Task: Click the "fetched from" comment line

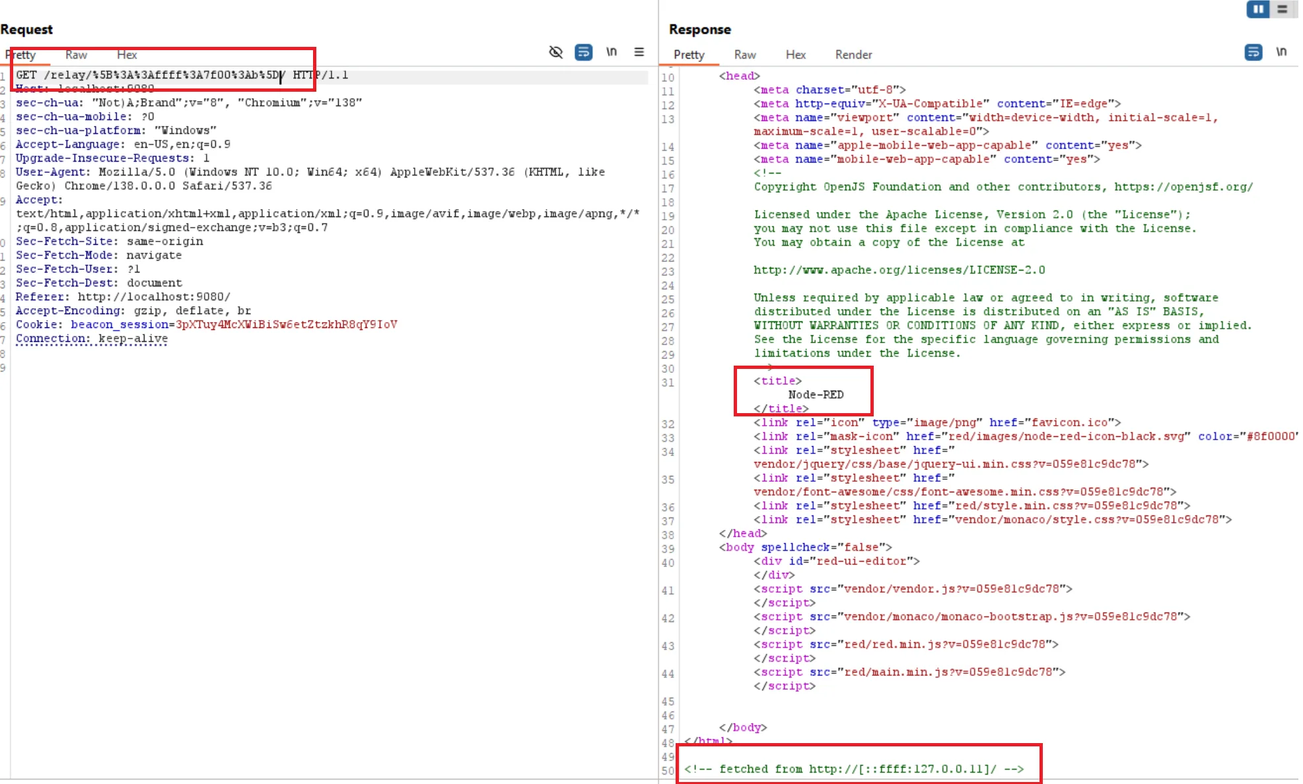Action: pyautogui.click(x=854, y=769)
